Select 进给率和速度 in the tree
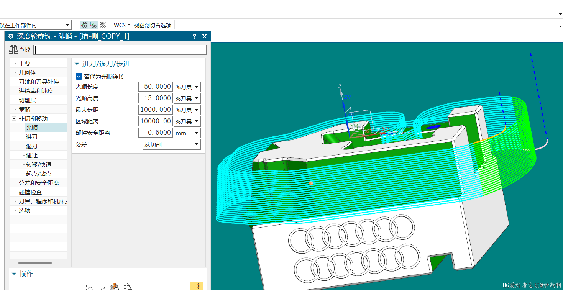 click(x=36, y=91)
